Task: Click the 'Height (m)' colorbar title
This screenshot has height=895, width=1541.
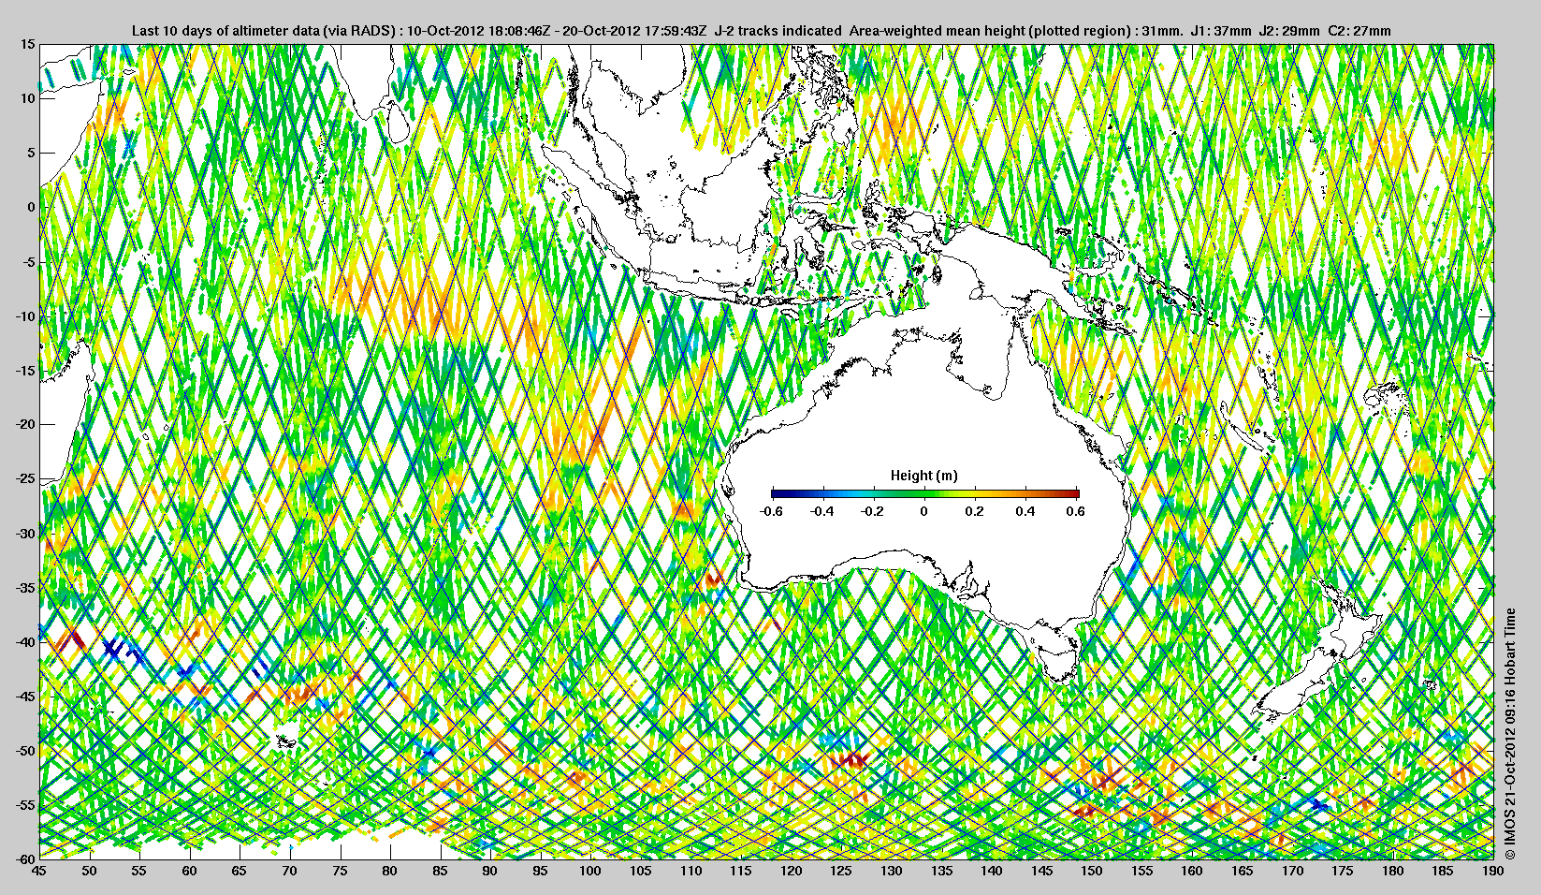Action: tap(923, 476)
